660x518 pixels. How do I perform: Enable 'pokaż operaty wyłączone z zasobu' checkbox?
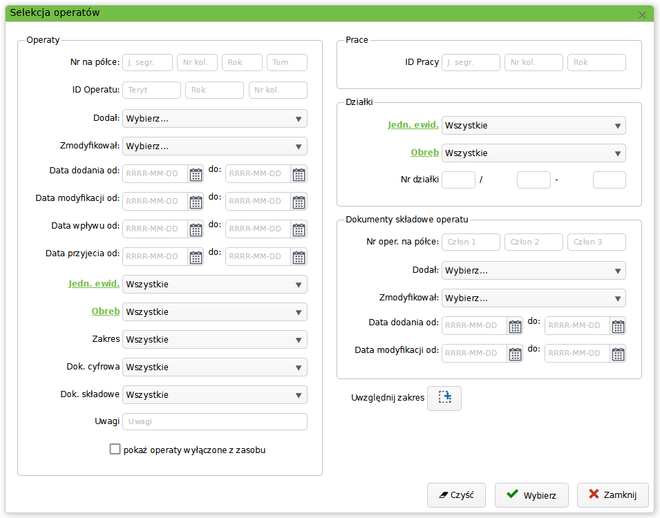(115, 450)
